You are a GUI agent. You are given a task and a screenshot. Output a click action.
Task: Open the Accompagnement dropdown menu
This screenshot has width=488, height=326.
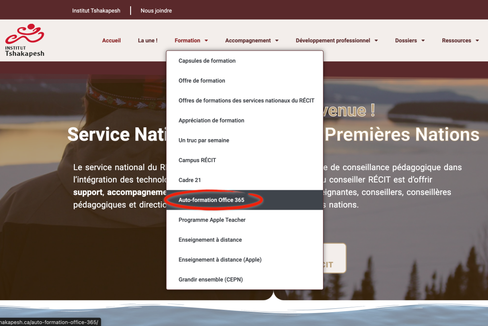point(252,41)
